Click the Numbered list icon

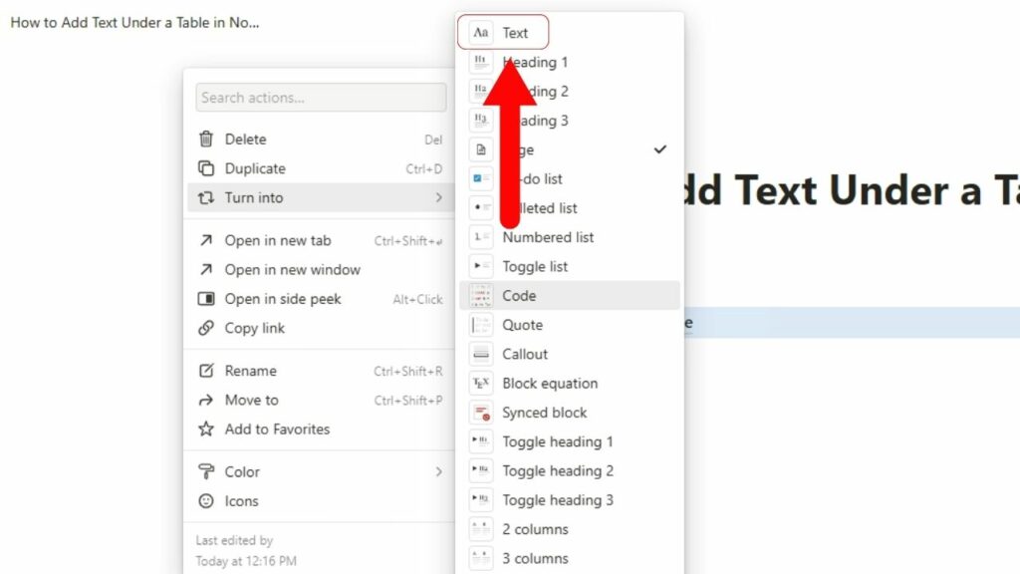(480, 237)
